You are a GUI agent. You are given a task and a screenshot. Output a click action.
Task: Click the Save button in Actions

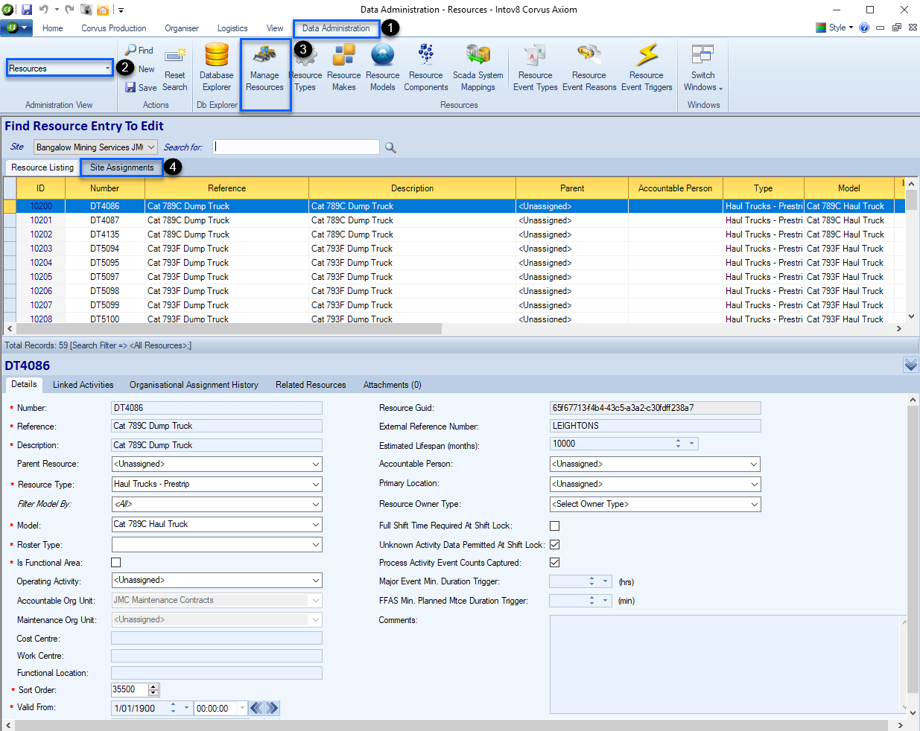(x=141, y=87)
